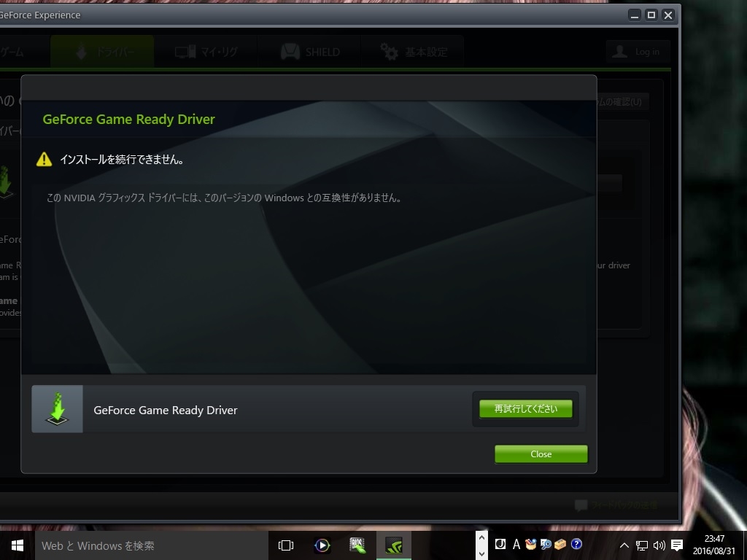Click the GeForce Game Ready Driver heading
Image resolution: width=747 pixels, height=560 pixels.
128,119
